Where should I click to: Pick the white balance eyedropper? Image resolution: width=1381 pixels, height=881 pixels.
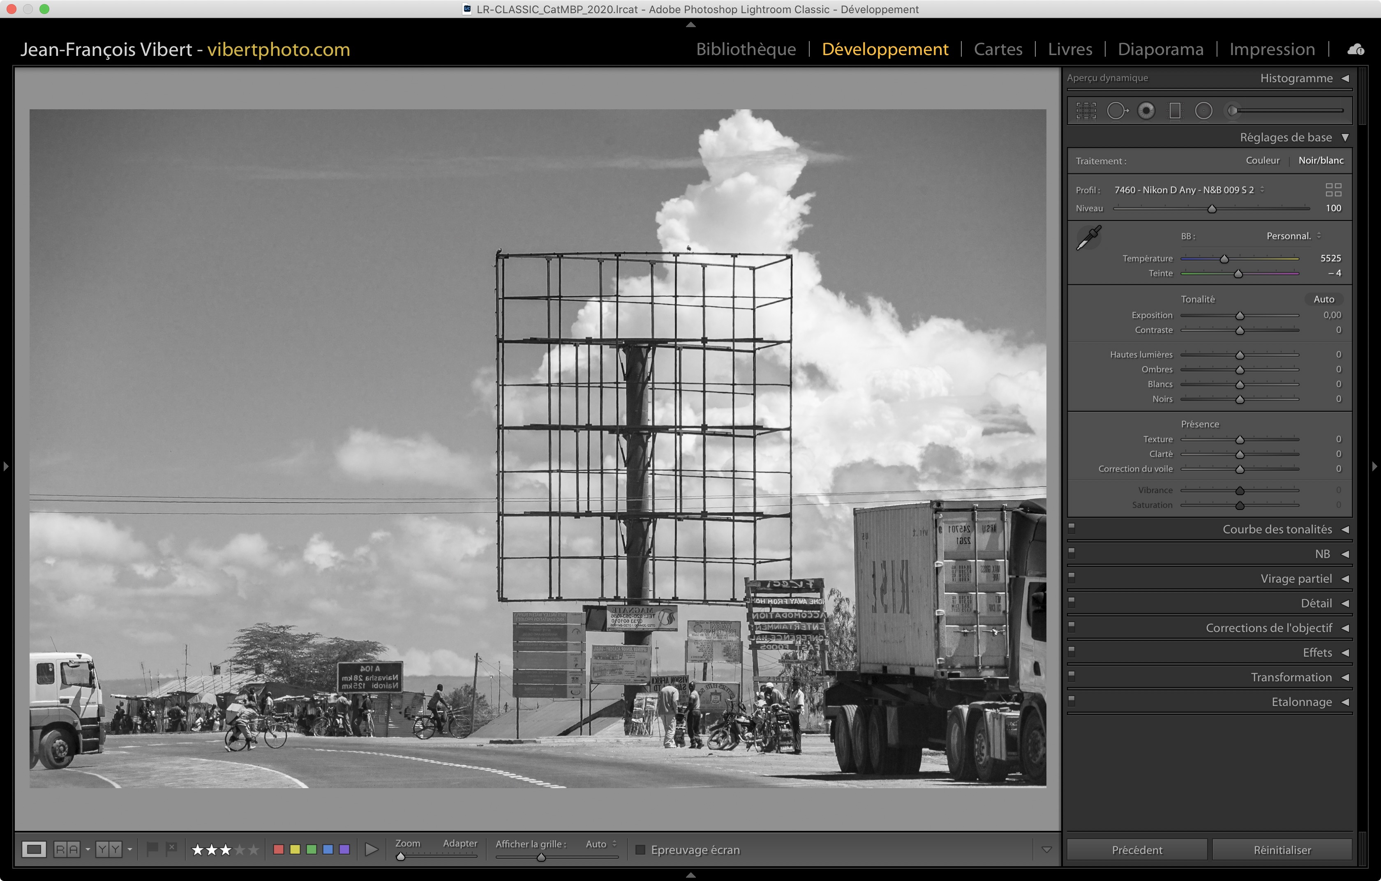[1088, 237]
